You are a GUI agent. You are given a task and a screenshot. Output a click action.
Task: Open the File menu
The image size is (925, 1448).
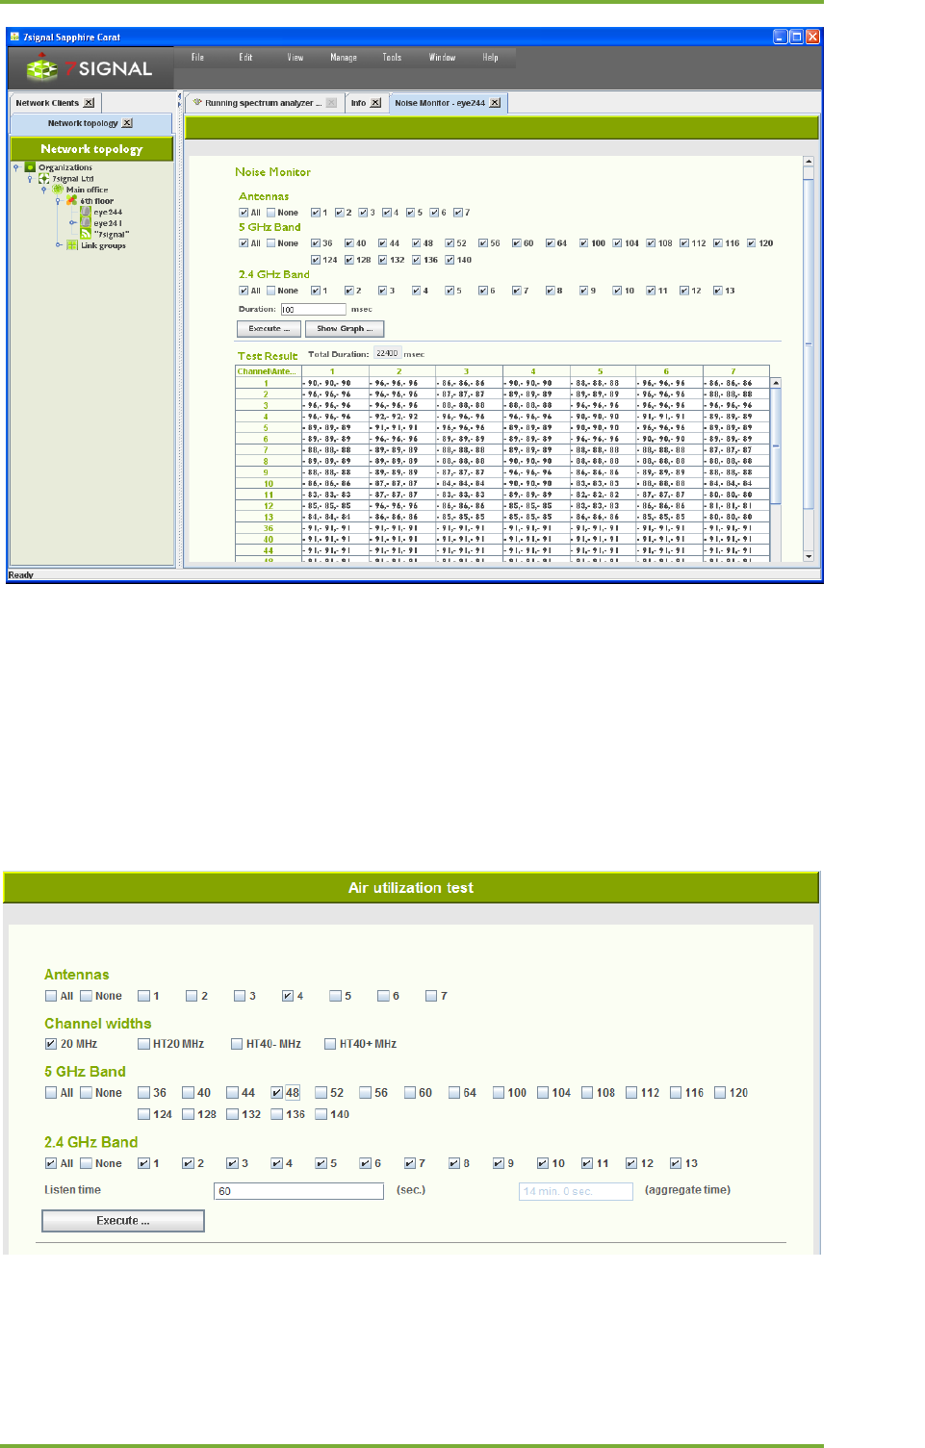click(x=197, y=58)
